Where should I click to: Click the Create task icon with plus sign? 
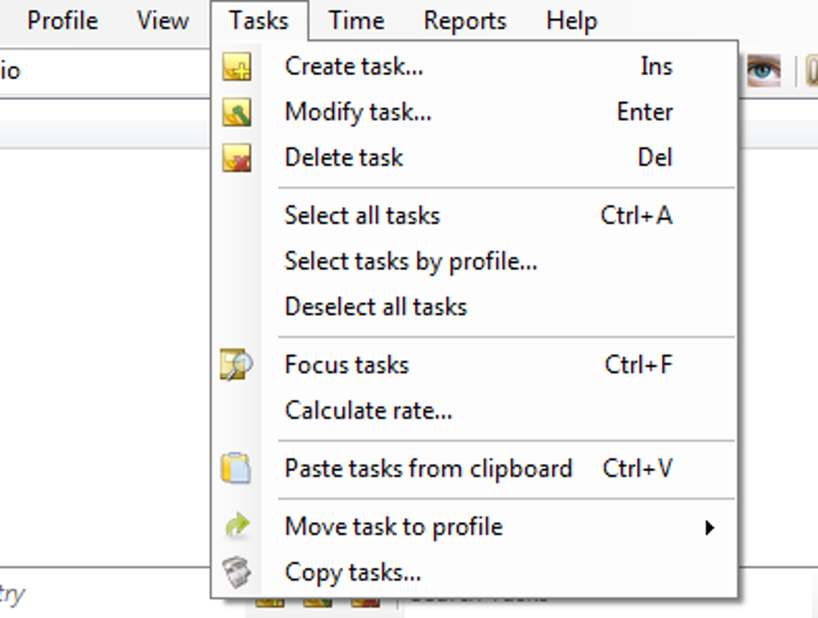click(237, 67)
